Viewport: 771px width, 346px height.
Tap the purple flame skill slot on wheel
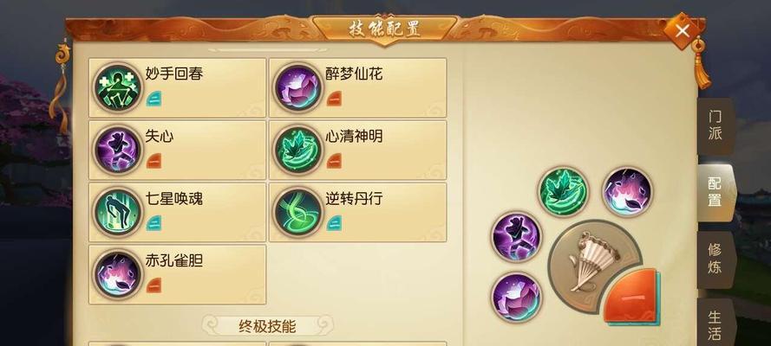click(628, 192)
